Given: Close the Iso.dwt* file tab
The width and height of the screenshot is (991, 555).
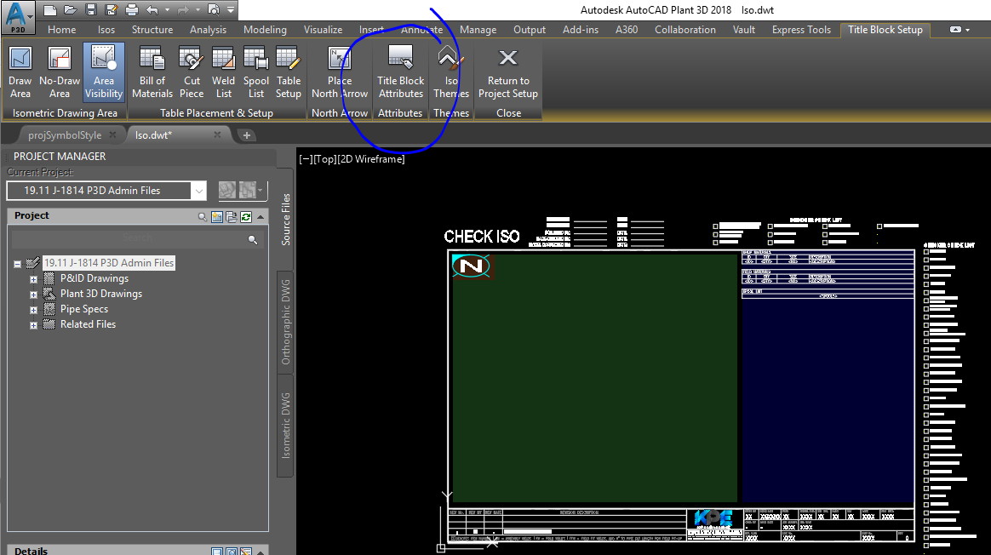Looking at the screenshot, I should click(x=217, y=134).
